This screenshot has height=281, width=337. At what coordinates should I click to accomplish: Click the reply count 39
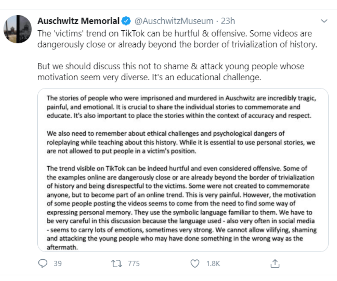(x=58, y=264)
